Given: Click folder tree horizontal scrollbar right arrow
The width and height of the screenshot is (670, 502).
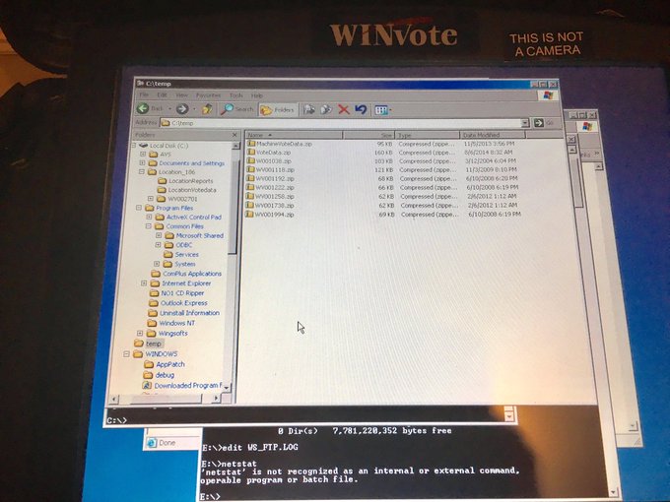Looking at the screenshot, I should (x=216, y=399).
